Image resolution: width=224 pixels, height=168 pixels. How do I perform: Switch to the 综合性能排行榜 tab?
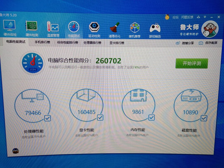point(68,43)
